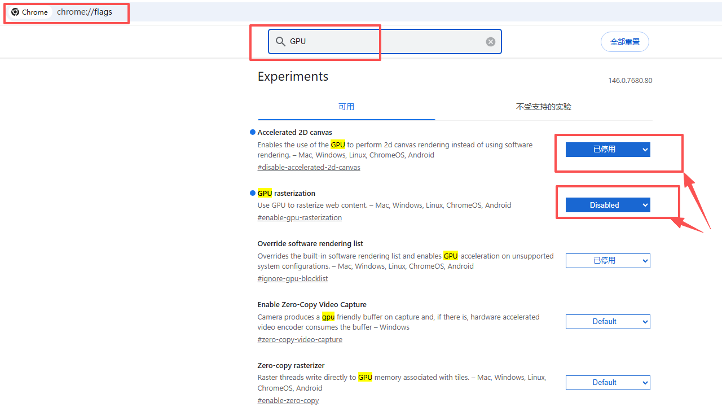Expand Override software rendering list dropdown
The width and height of the screenshot is (722, 407).
point(607,260)
